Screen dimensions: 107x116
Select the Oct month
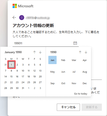click(x=63, y=83)
